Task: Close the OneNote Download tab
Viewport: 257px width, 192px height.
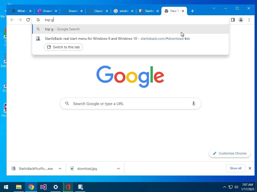Action: point(56,11)
